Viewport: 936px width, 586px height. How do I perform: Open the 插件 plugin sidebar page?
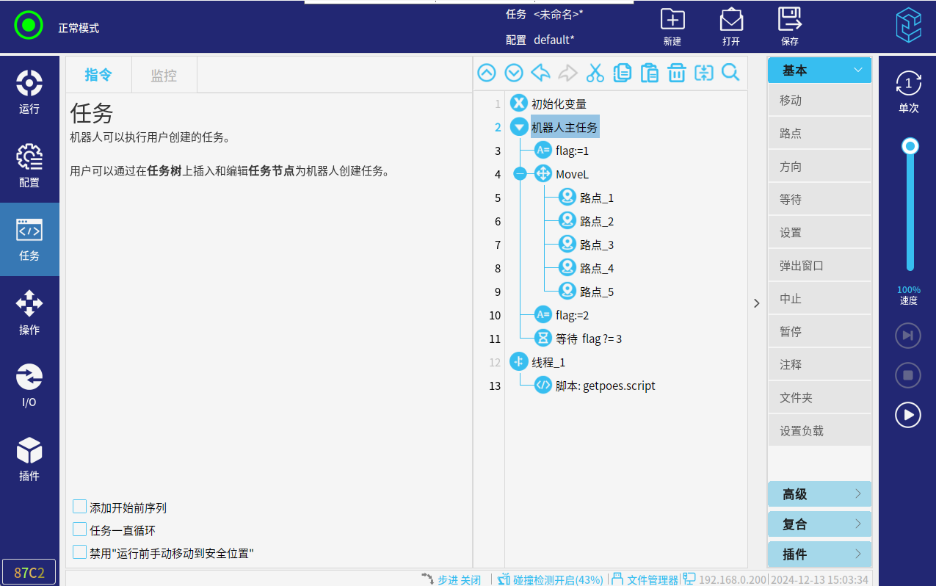pyautogui.click(x=29, y=459)
